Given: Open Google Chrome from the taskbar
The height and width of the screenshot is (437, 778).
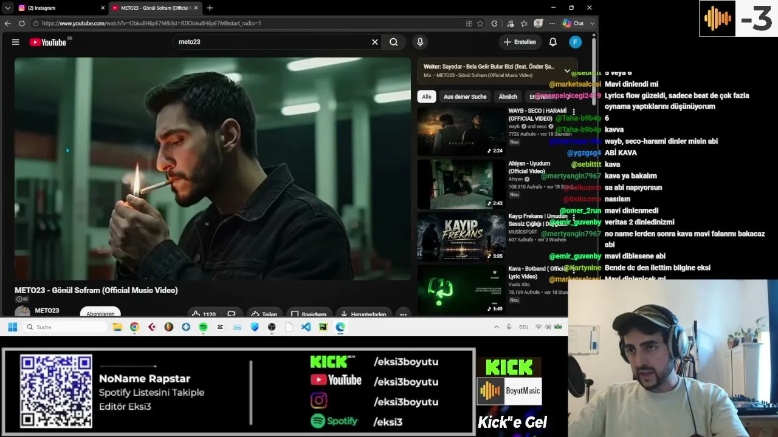Looking at the screenshot, I should tap(134, 327).
